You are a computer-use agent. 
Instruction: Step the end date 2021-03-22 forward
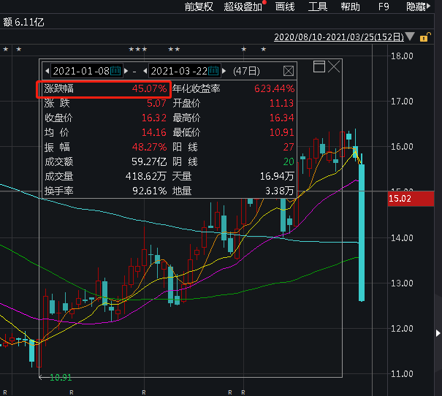pos(224,71)
